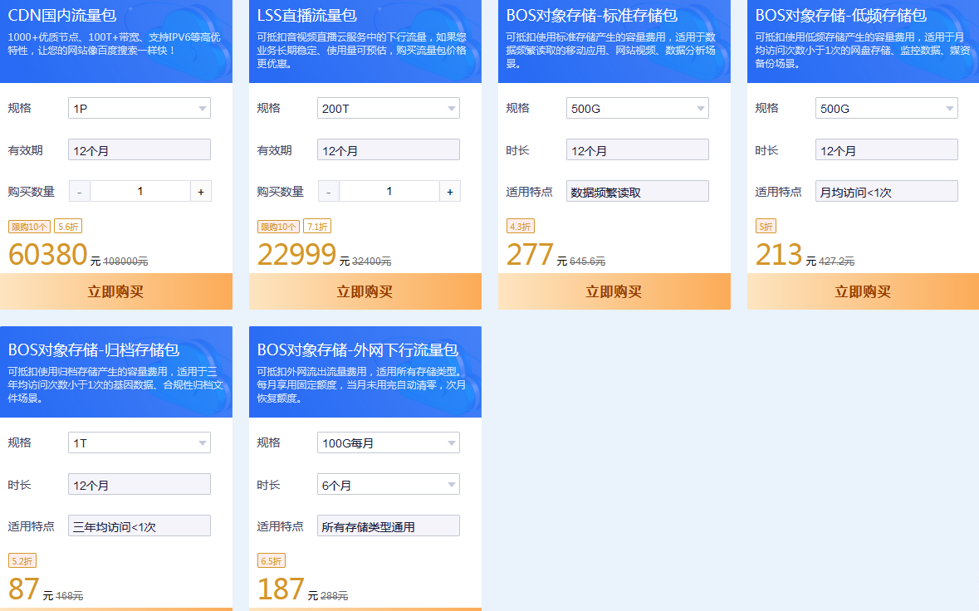Click the LSS直播流量包 card title
The height and width of the screenshot is (611, 979).
coord(307,15)
